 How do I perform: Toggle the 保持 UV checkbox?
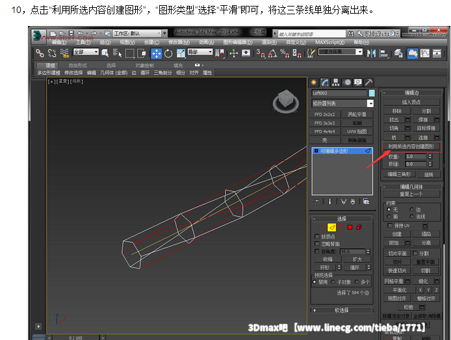[x=390, y=226]
